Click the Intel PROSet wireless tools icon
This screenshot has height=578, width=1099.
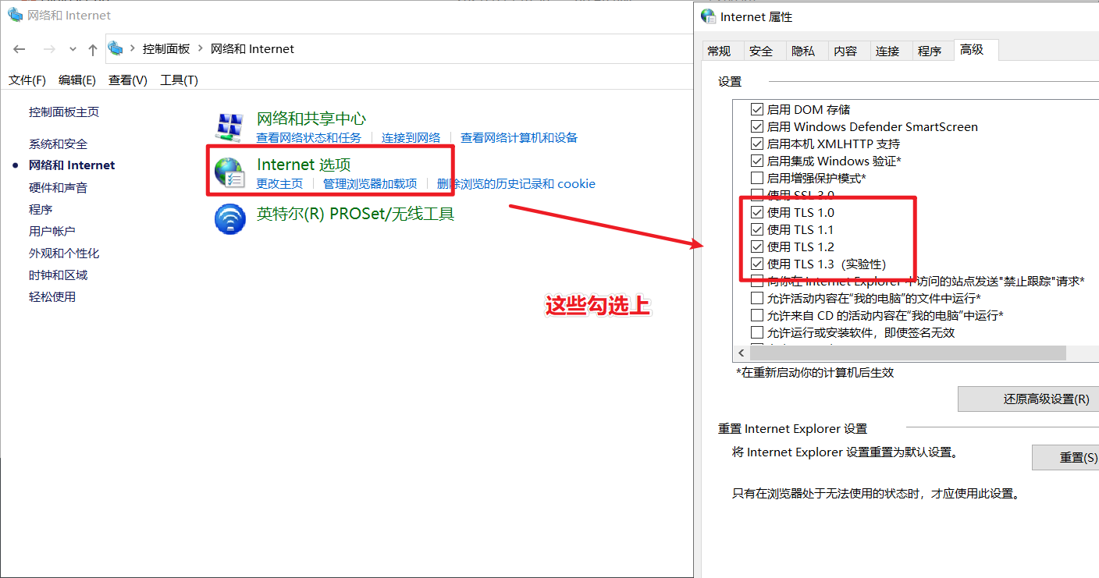pos(230,218)
